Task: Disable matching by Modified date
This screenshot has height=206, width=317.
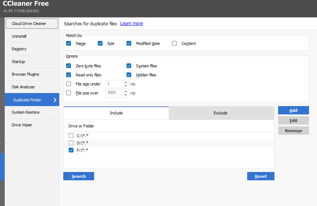Action: [x=129, y=43]
